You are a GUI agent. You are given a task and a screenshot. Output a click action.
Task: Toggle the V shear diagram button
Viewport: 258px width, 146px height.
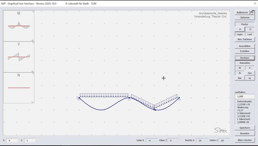point(250,68)
